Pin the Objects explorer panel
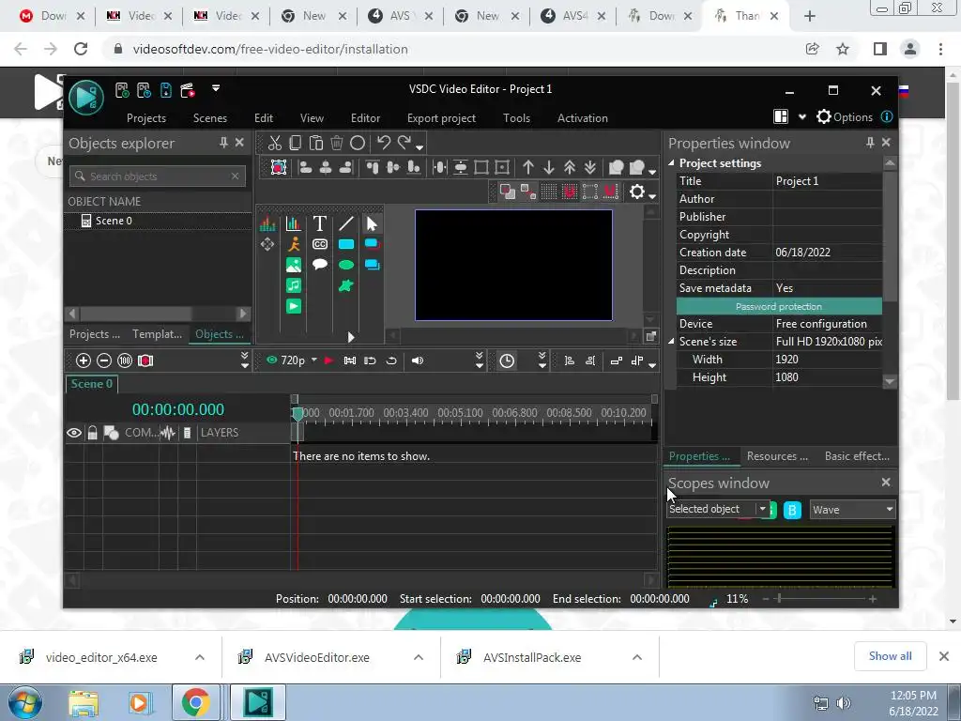The image size is (961, 721). click(223, 143)
